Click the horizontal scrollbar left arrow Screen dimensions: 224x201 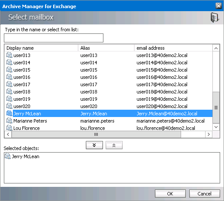8,134
